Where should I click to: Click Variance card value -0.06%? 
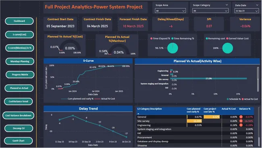coord(245,26)
